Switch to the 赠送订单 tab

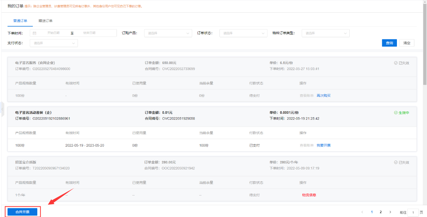45,21
